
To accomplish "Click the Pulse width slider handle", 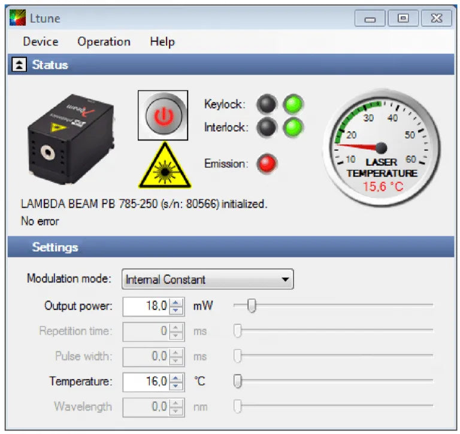I will [238, 356].
